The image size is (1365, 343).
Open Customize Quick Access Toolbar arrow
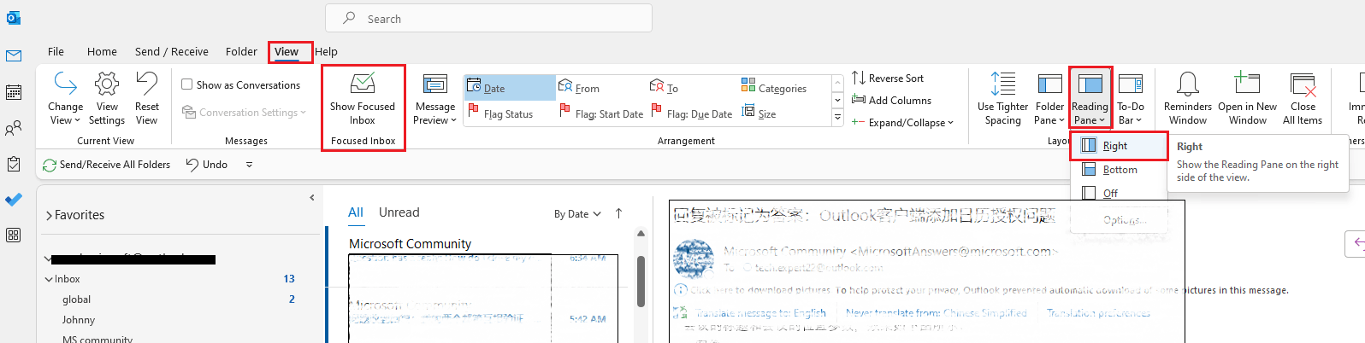point(249,165)
